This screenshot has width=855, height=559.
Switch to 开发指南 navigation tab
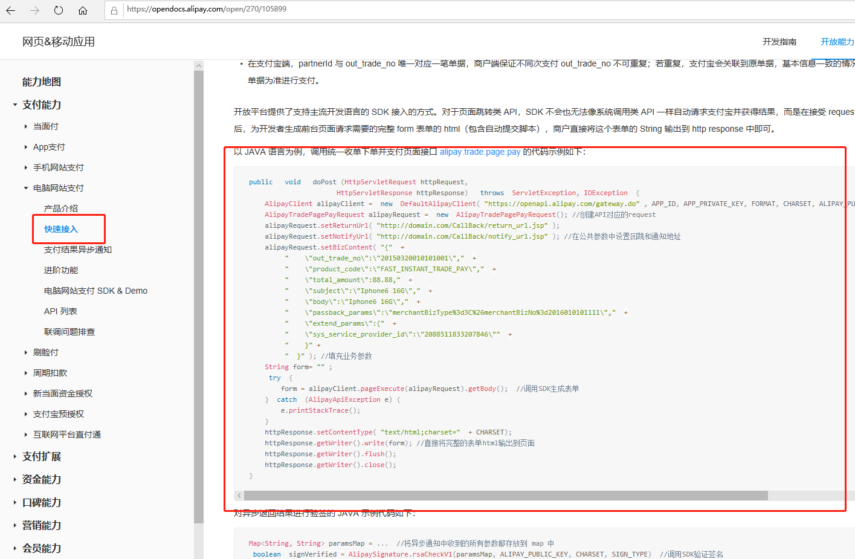[x=779, y=42]
